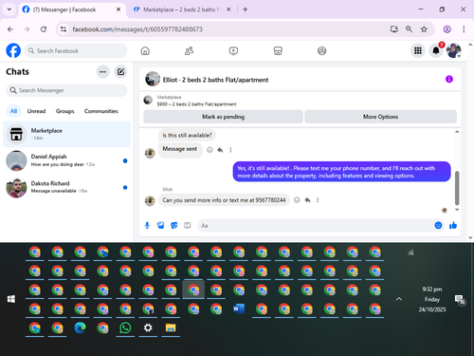Screen dimensions: 474x356
Task: Open the Marketplace icon in top navigation
Action: (278, 50)
